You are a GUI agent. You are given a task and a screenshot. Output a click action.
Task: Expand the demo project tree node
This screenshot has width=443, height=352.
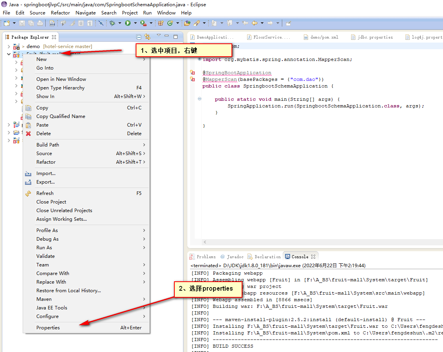[x=9, y=46]
